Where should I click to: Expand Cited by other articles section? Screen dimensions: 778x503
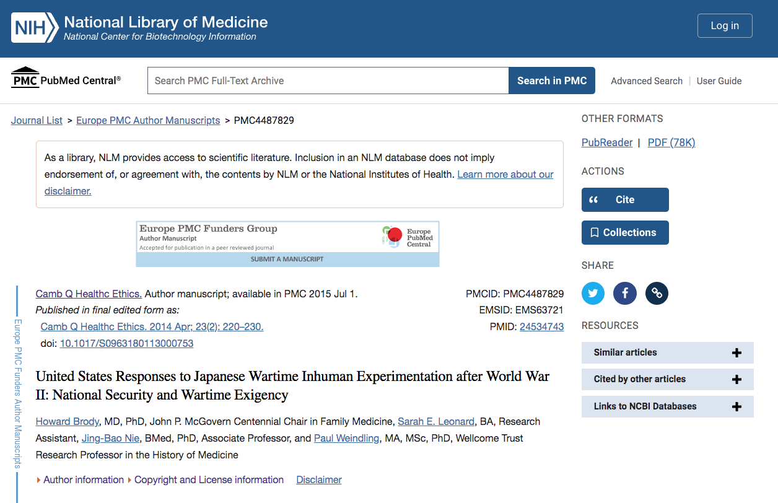pyautogui.click(x=668, y=379)
